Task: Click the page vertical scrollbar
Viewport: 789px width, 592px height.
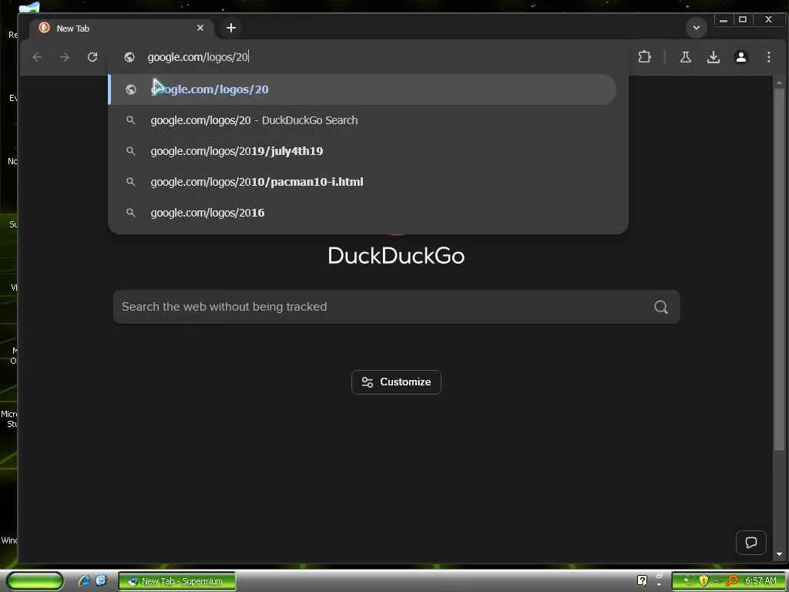Action: [x=780, y=269]
